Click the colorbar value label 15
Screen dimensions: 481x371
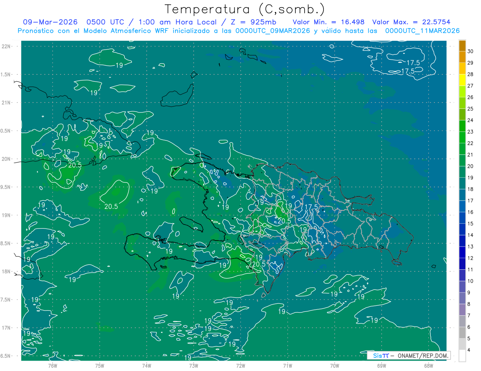tap(471, 224)
